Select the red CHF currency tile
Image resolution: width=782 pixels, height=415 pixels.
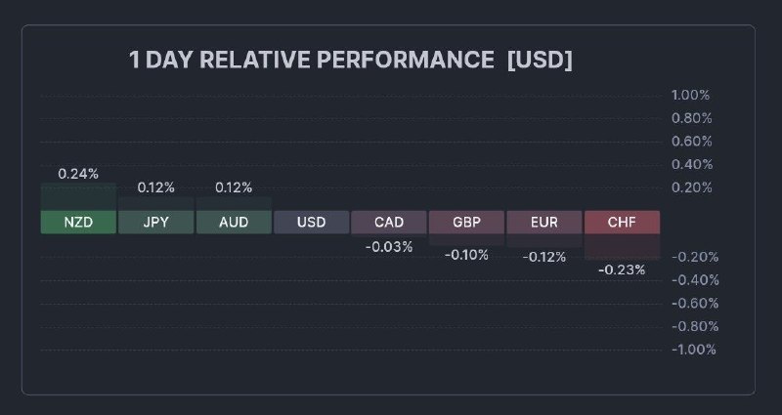(622, 223)
